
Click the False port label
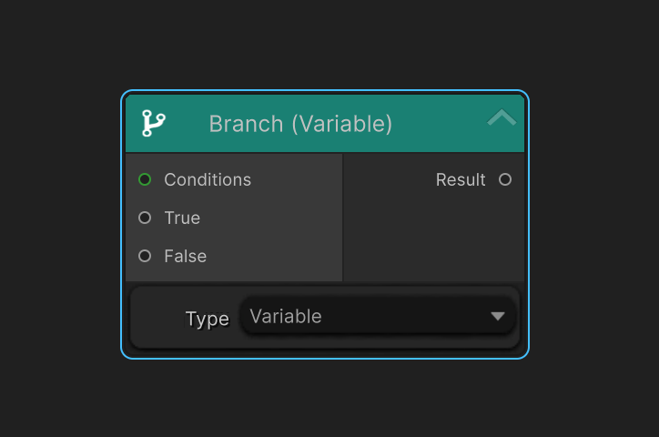click(185, 256)
